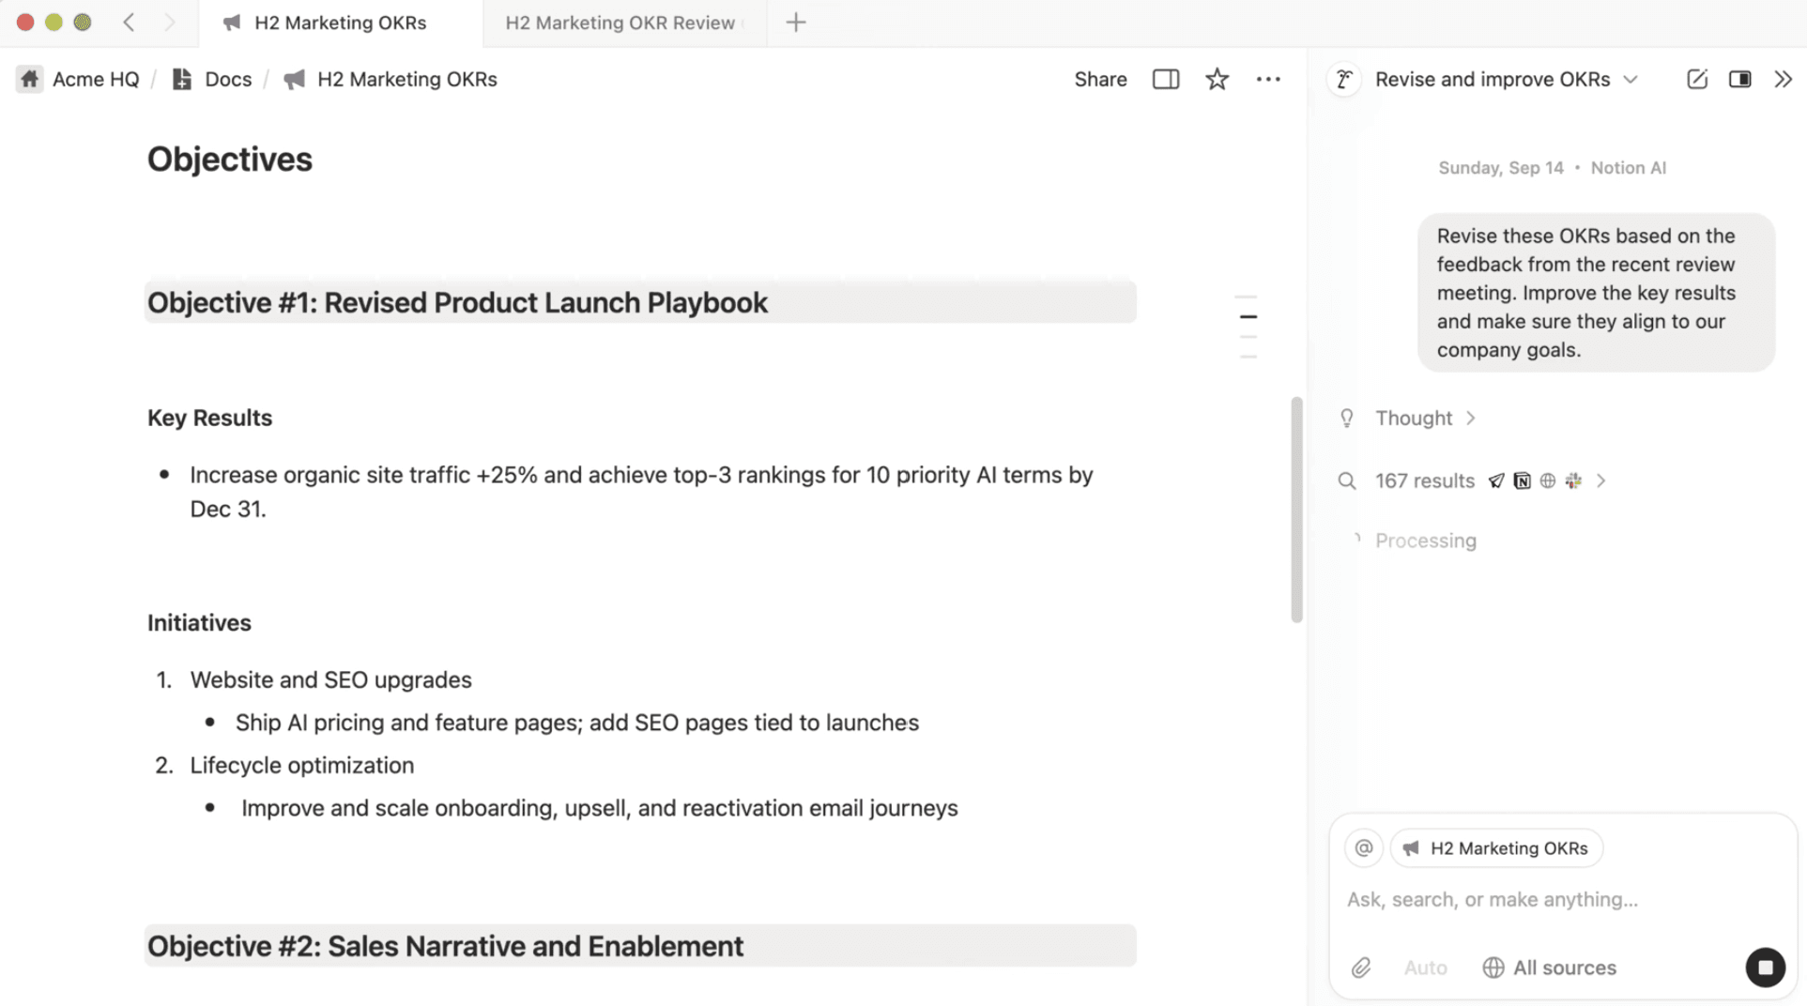
Task: Toggle the side-panel layout icon near Share
Action: [x=1165, y=79]
